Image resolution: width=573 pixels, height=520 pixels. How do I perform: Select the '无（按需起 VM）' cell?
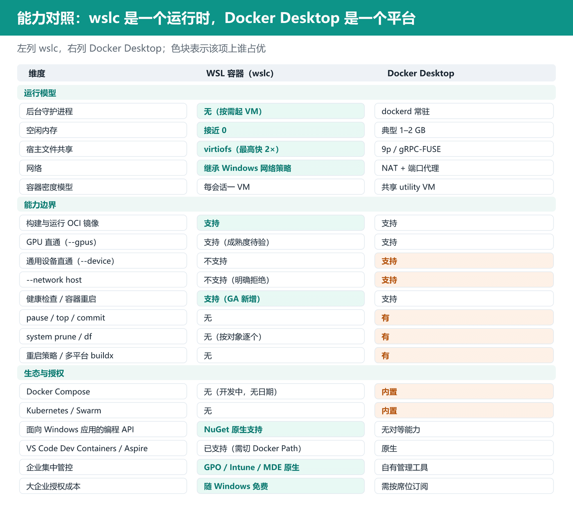point(281,111)
